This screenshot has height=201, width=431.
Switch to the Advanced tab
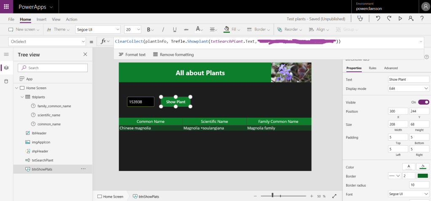(391, 68)
